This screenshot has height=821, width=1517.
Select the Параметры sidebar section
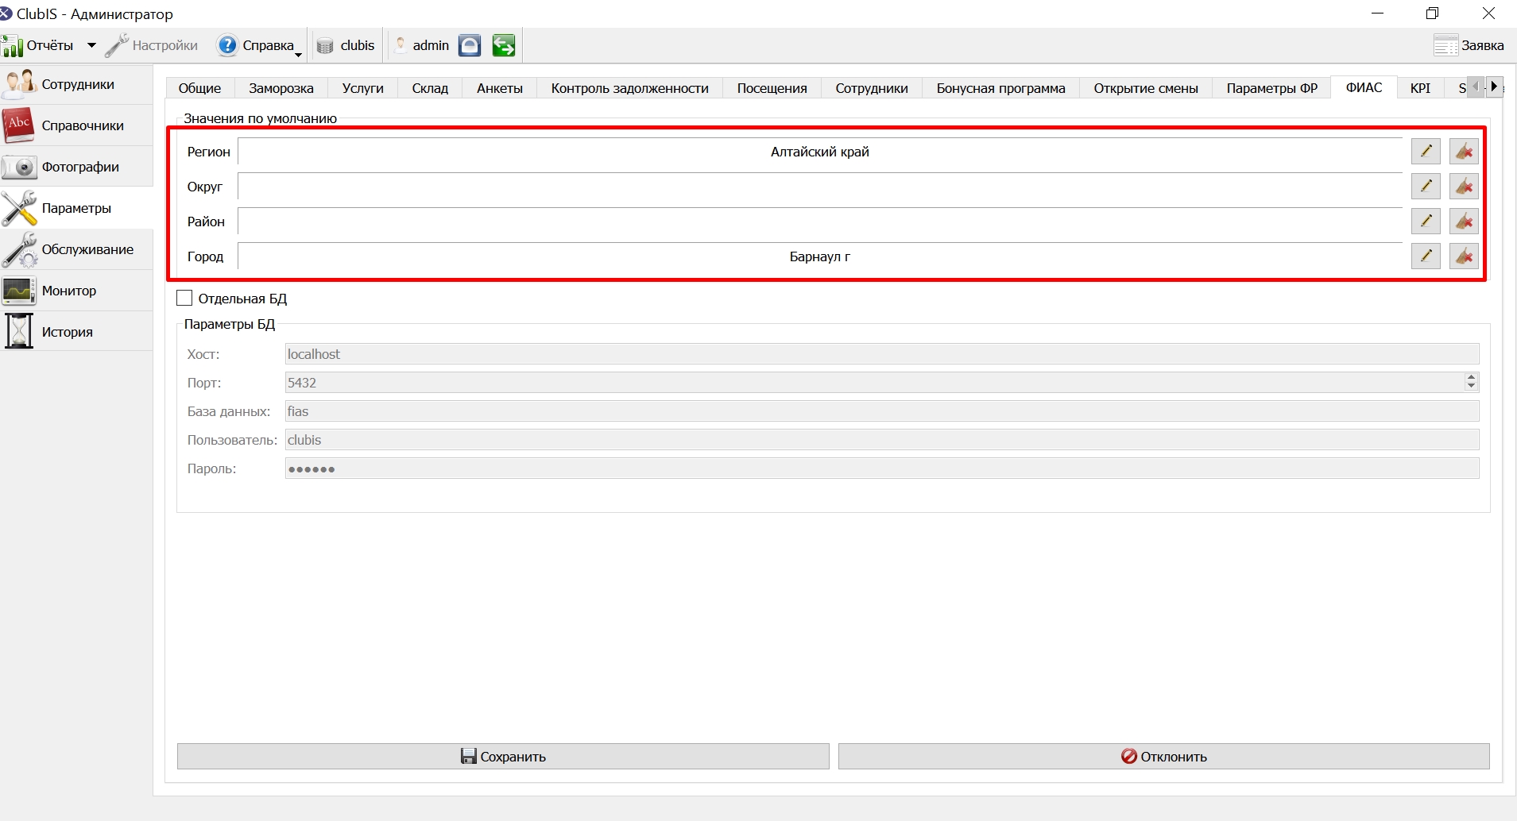[76, 208]
